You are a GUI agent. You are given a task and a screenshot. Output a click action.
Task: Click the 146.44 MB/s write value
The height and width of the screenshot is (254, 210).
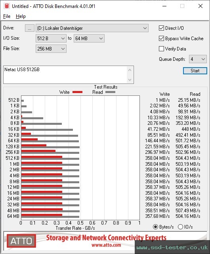point(157,141)
